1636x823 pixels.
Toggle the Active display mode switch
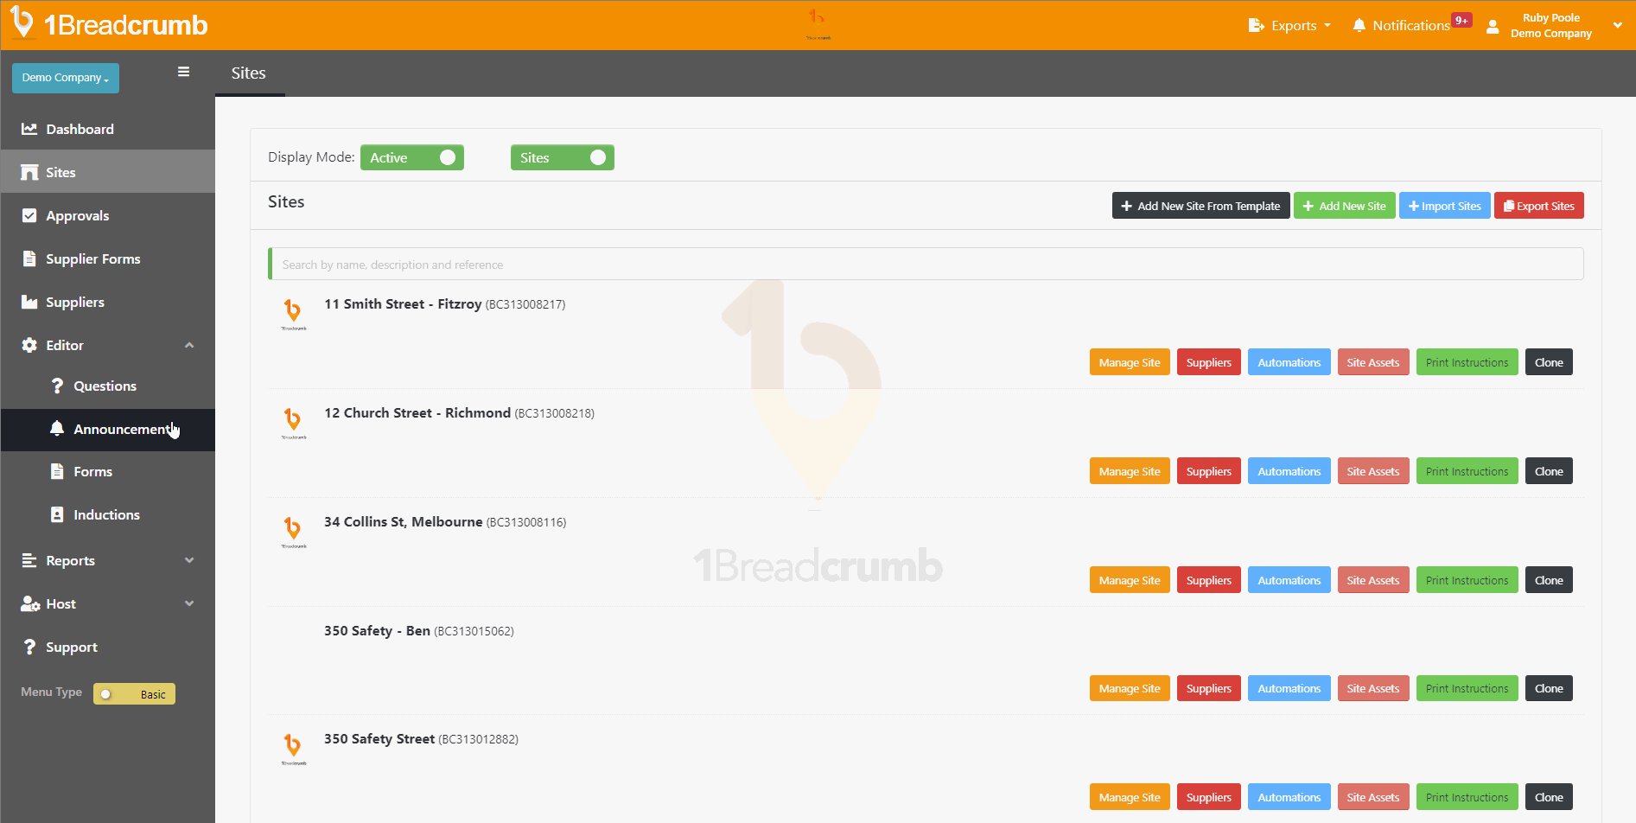tap(412, 157)
